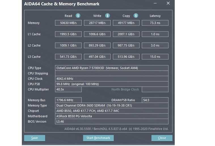Select L2 Cache latency 3.0 ns
This screenshot has width=215, height=146.
coord(155,45)
